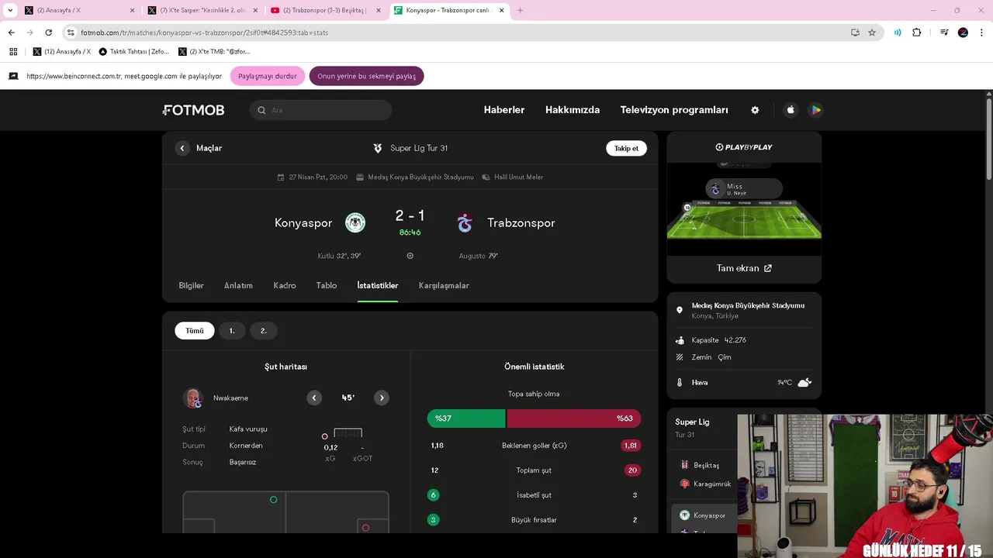Click Nwakaeme's player avatar
The image size is (993, 558).
pos(193,398)
